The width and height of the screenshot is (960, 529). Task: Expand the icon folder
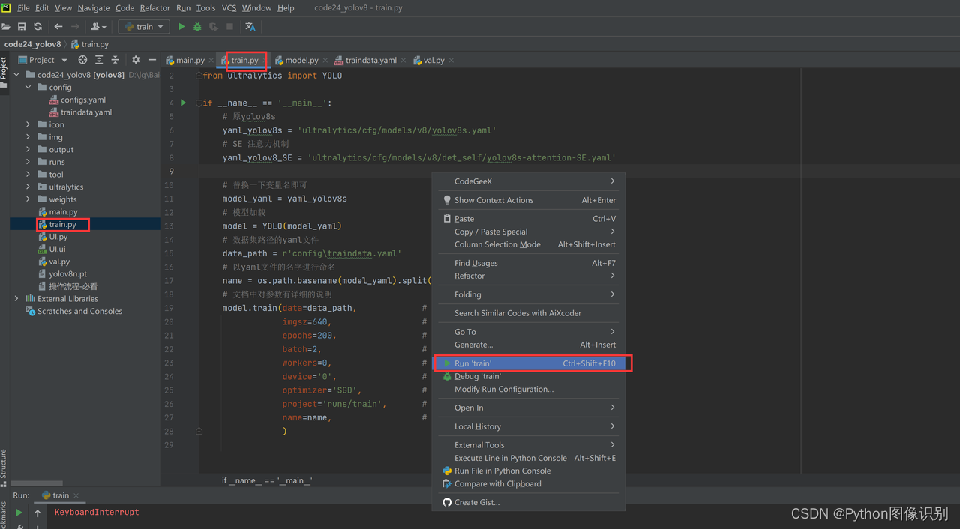pos(28,125)
